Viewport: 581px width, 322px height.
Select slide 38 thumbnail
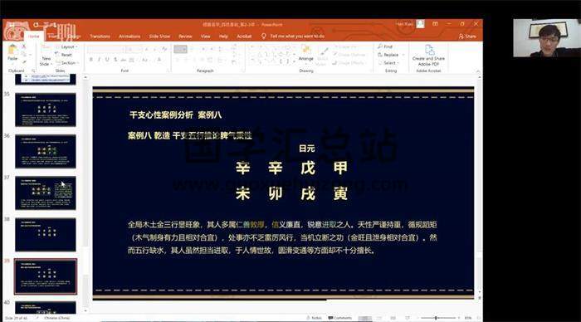tap(46, 235)
